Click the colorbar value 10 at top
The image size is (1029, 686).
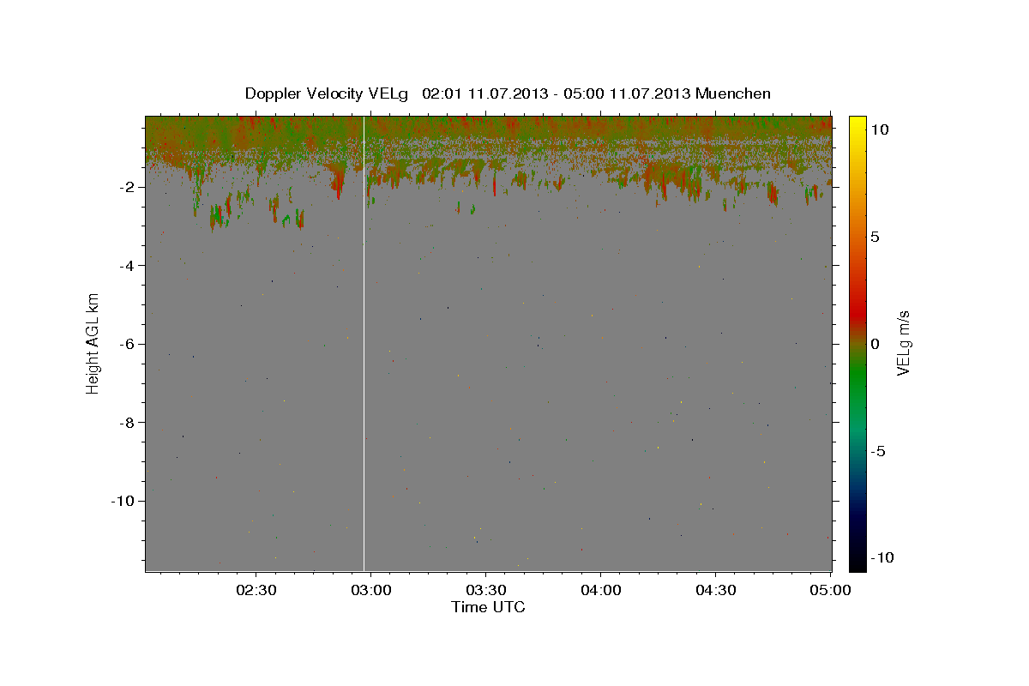coord(881,129)
